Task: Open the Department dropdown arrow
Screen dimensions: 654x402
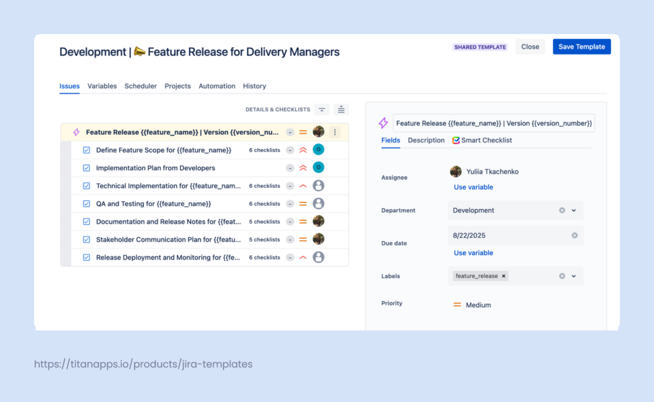Action: pyautogui.click(x=574, y=210)
